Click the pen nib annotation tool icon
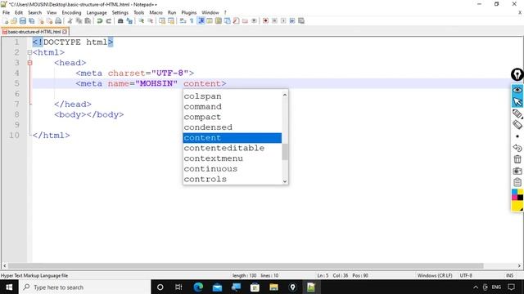This screenshot has height=294, width=524. point(517,74)
